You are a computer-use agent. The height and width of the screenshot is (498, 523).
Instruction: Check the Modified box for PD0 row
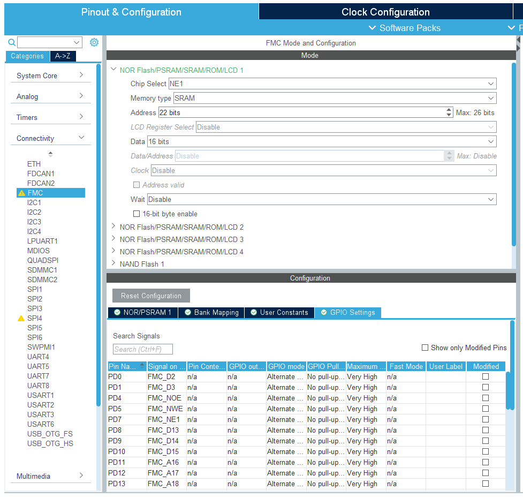coord(485,376)
